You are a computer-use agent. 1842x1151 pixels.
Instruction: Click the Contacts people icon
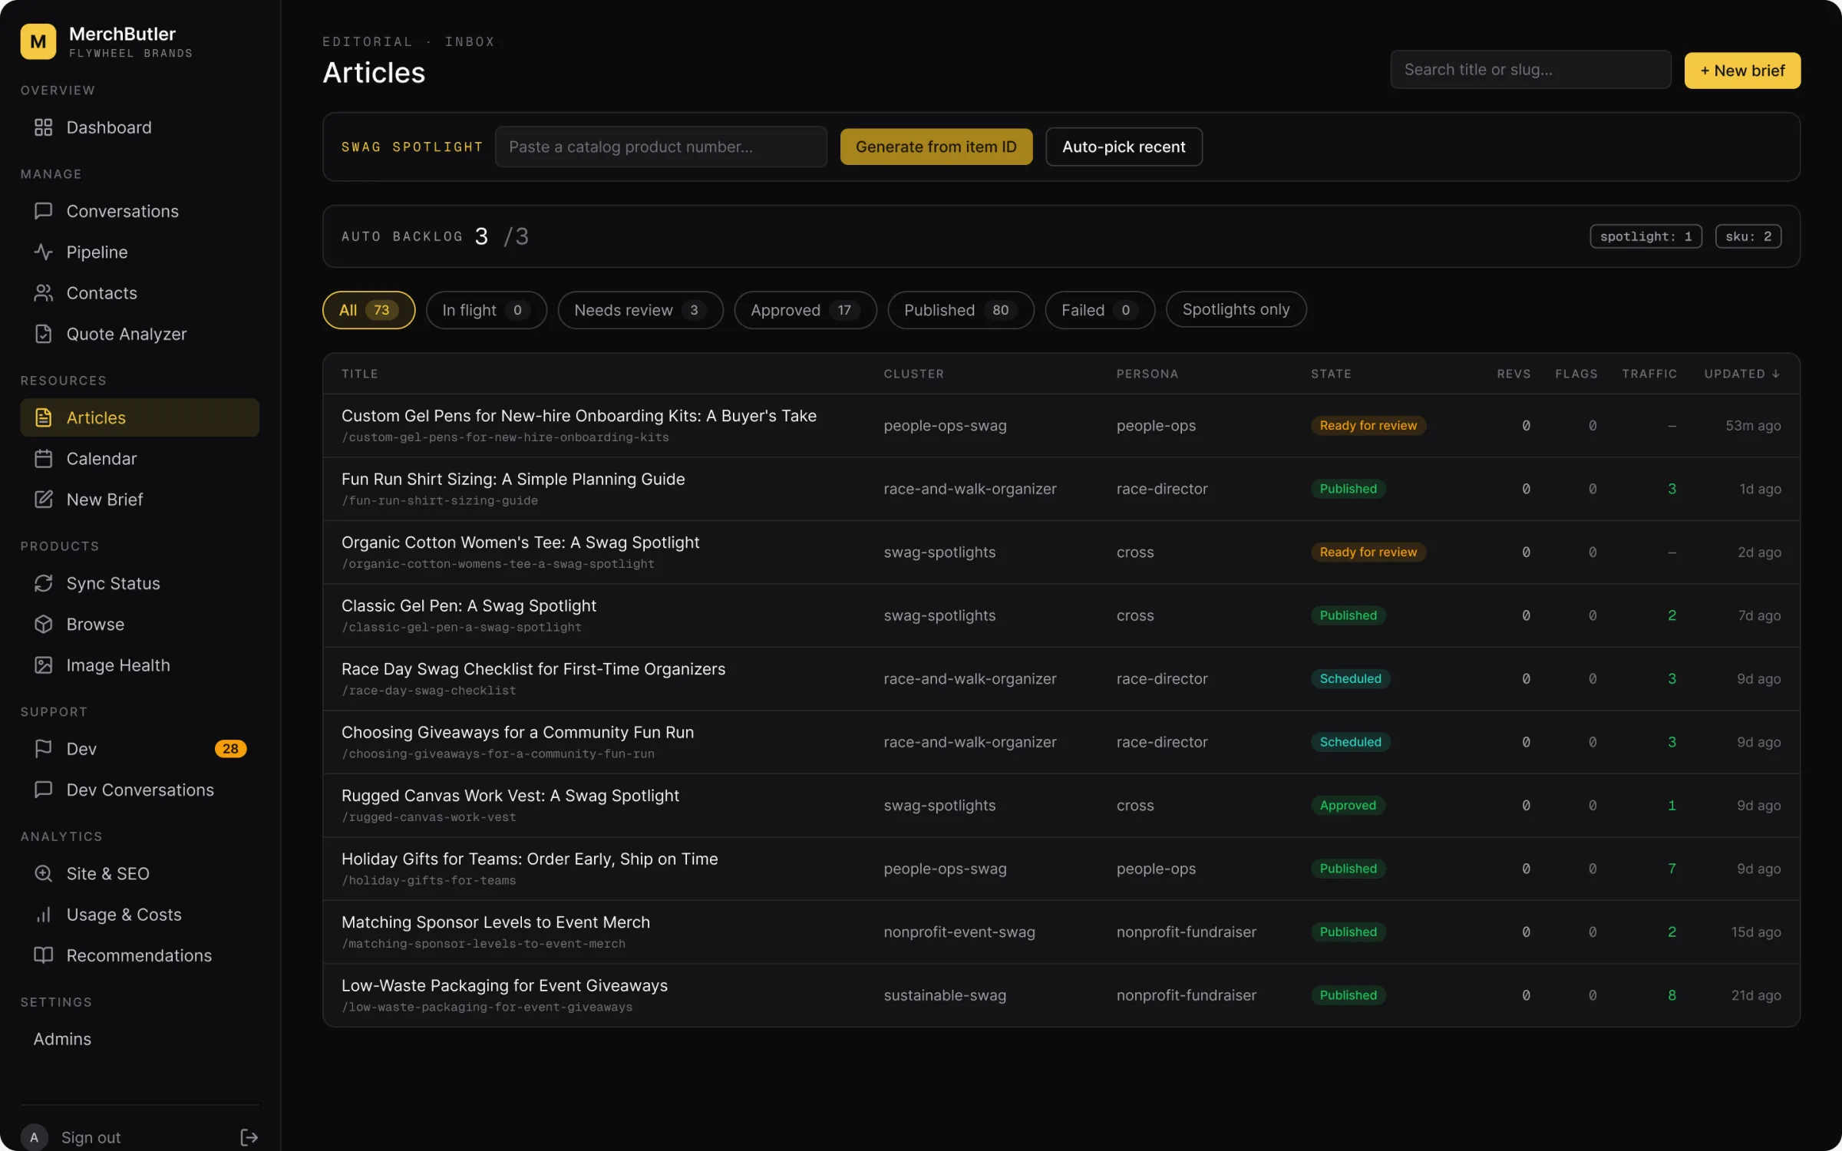click(43, 293)
